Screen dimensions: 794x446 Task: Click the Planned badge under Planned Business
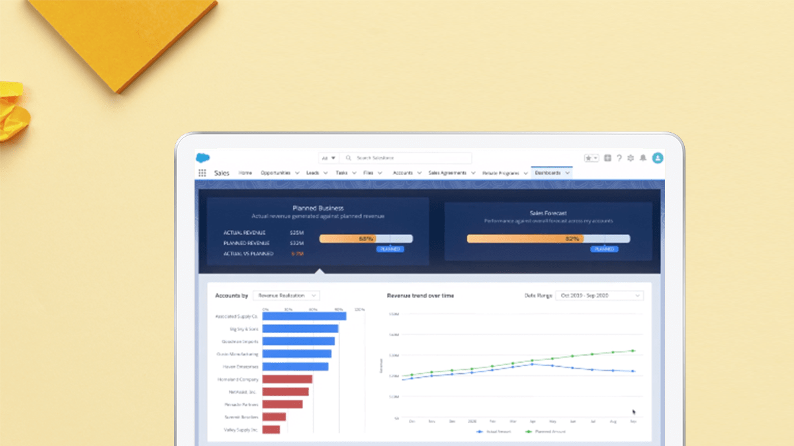pos(390,249)
